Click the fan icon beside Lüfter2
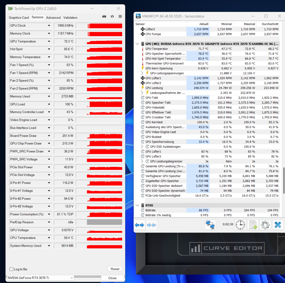The image size is (285, 283). click(x=143, y=29)
